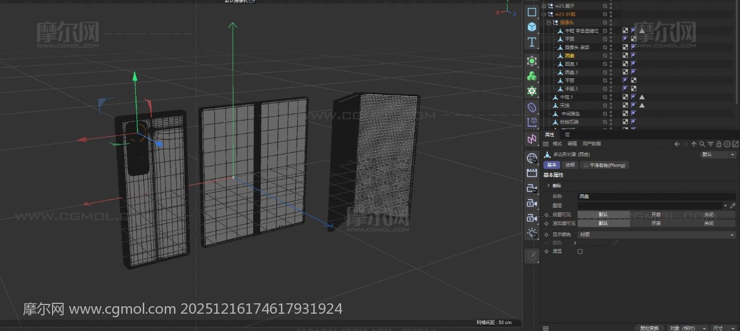Select the light bulb light icon

click(532, 233)
